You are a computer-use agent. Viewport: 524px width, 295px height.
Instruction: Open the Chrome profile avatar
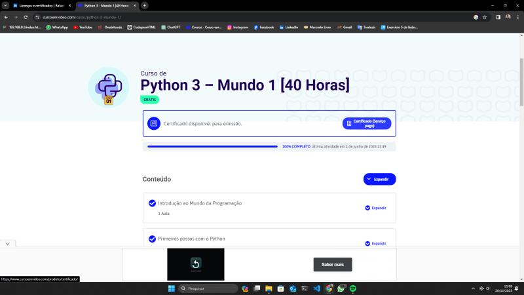click(508, 17)
